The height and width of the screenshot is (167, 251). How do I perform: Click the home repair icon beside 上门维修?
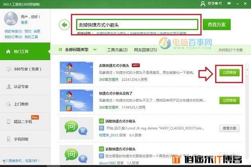coord(8,104)
